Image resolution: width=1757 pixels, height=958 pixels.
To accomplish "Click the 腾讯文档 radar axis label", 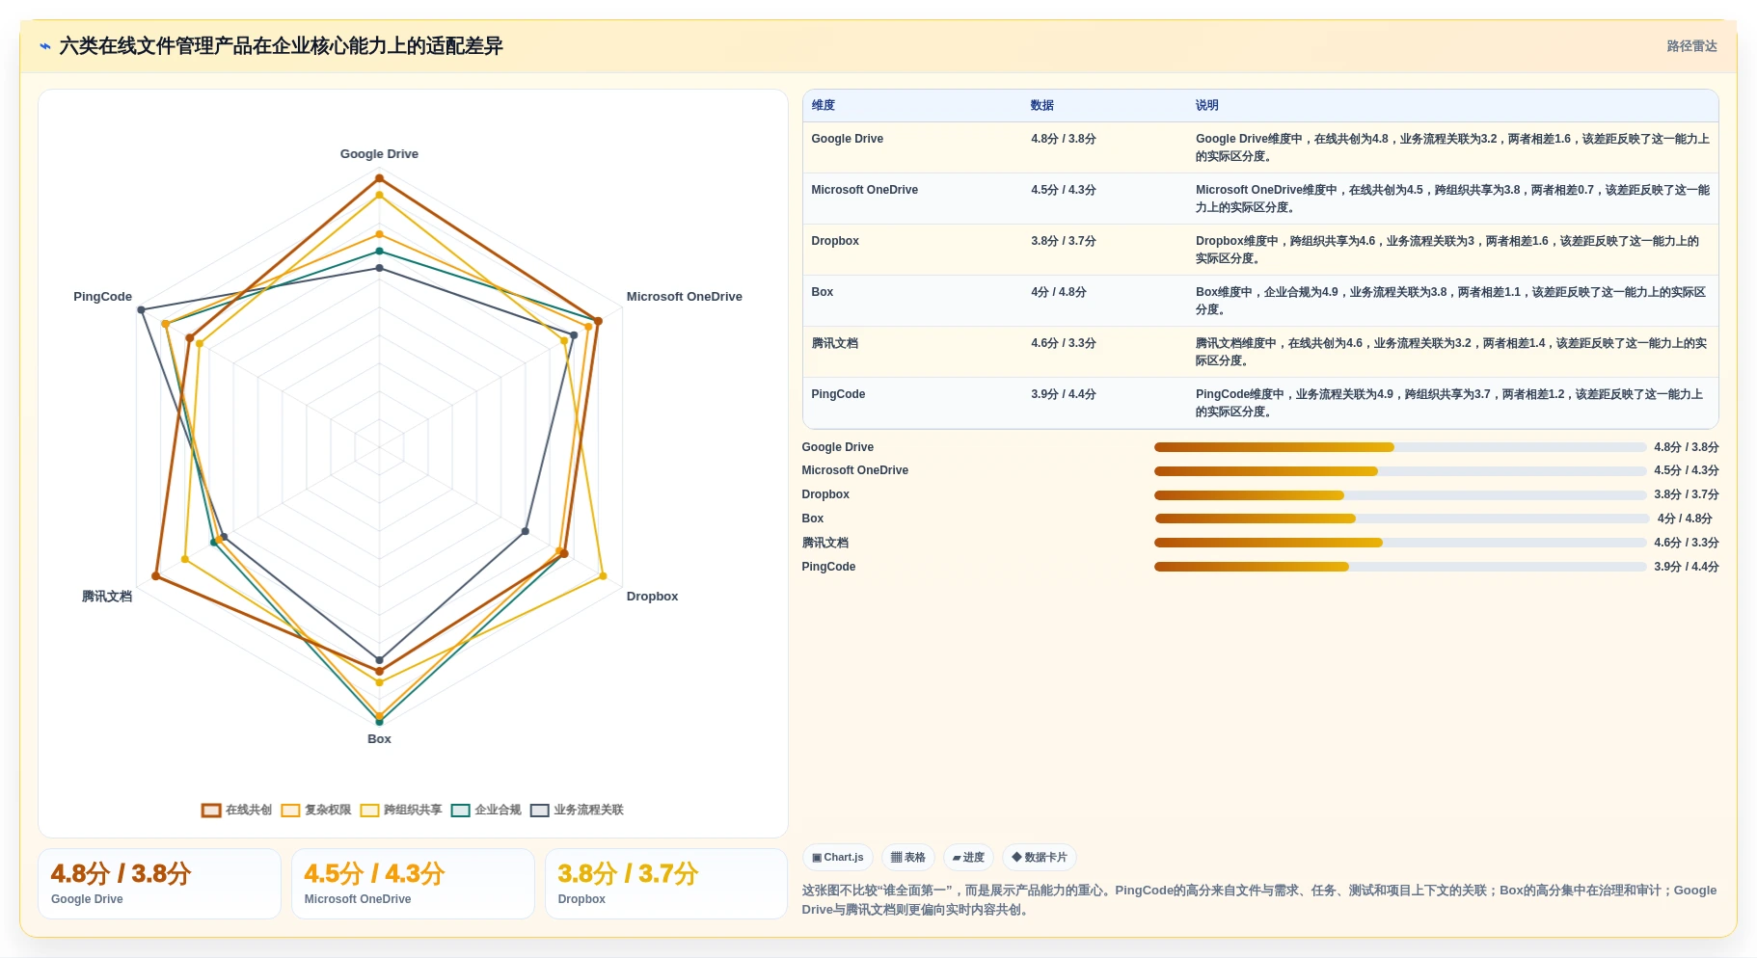I will coord(107,597).
